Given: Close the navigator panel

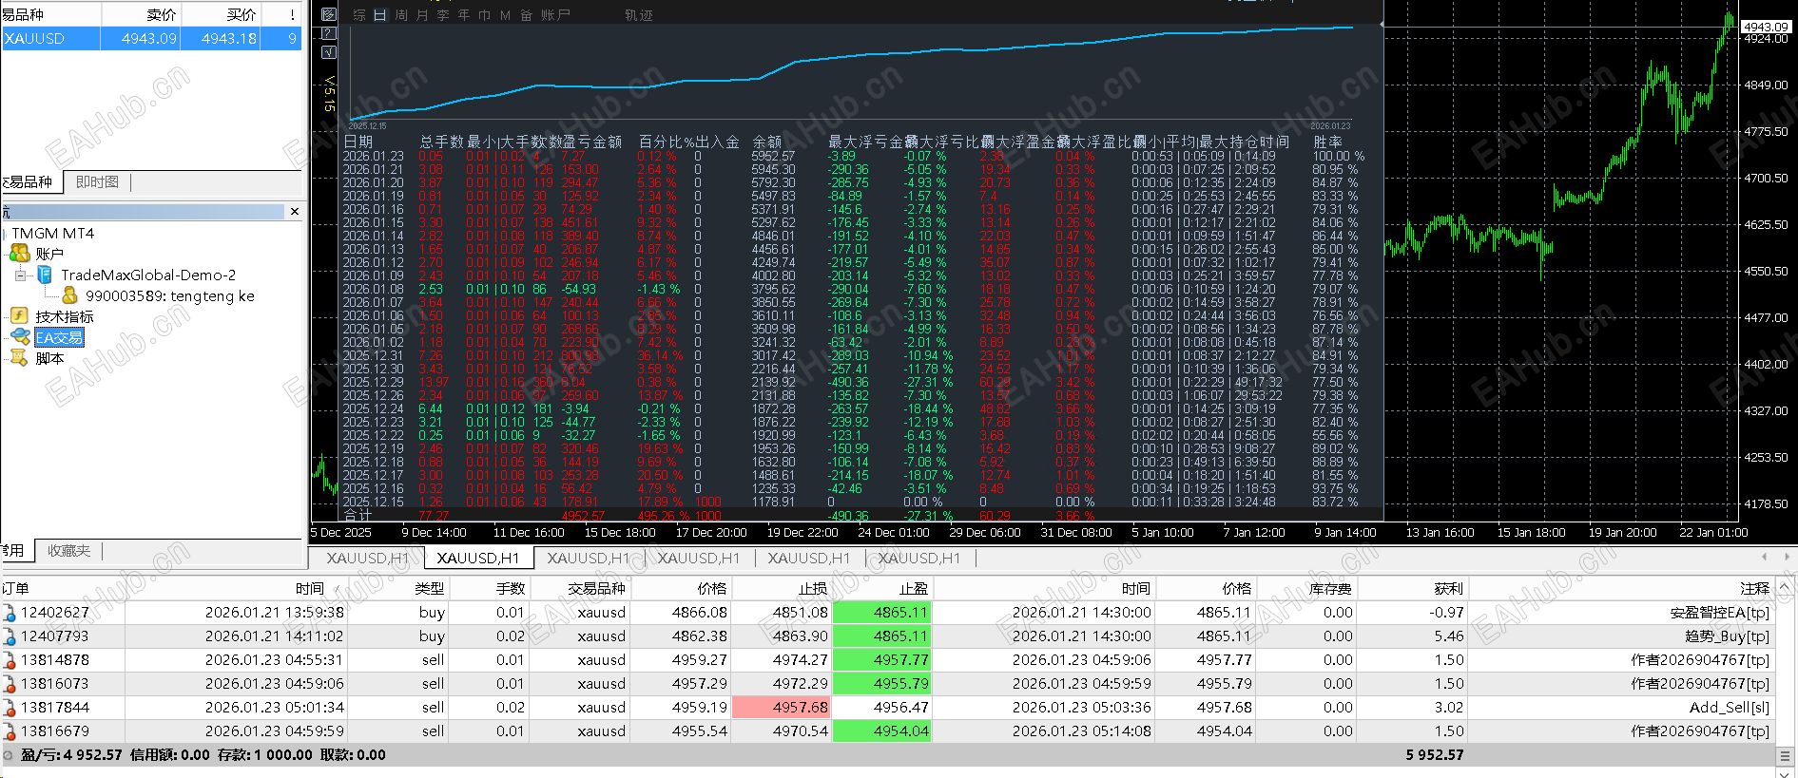Looking at the screenshot, I should pos(294,212).
